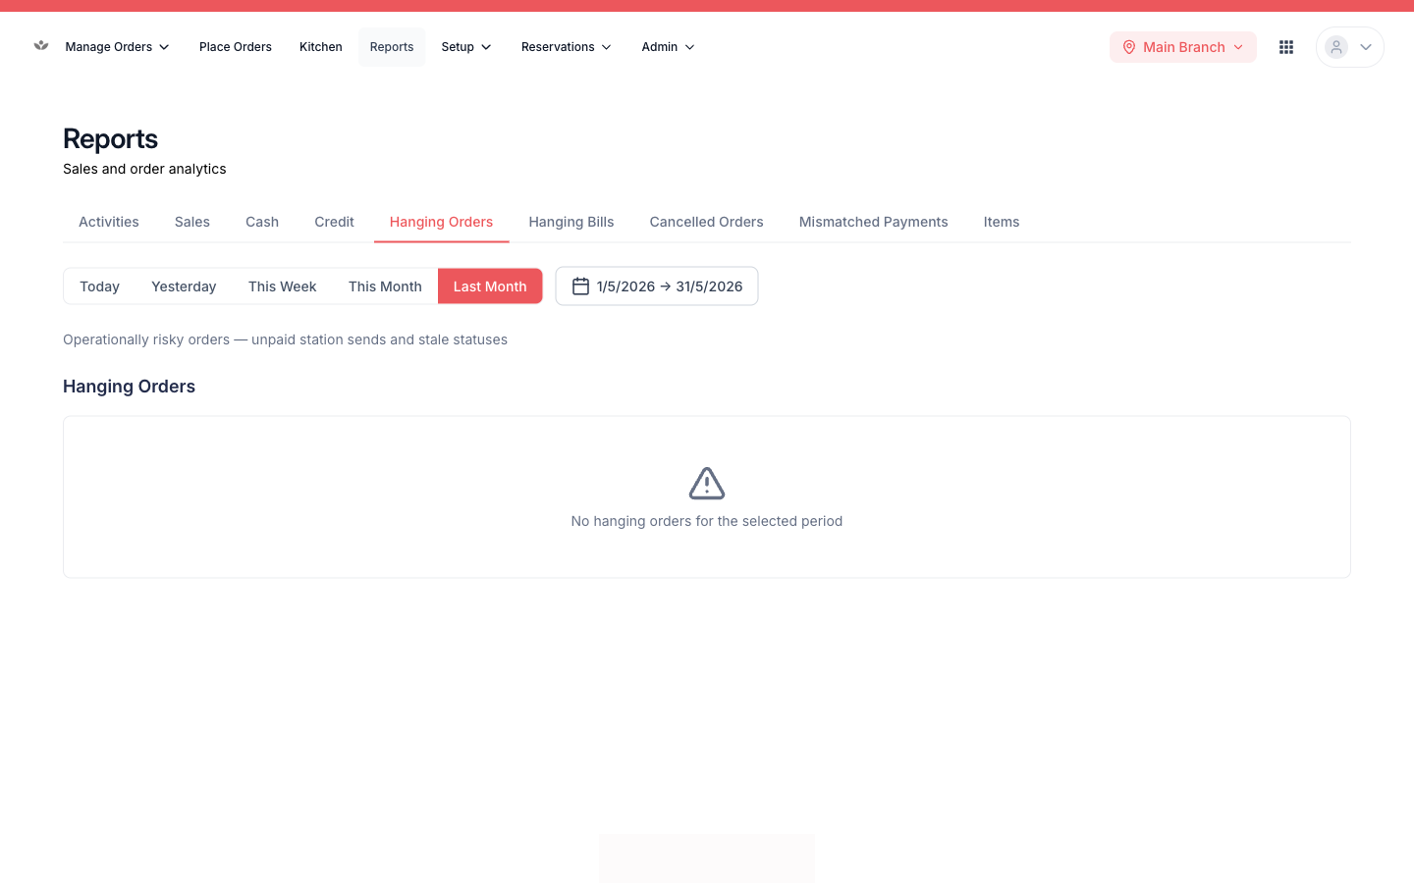The width and height of the screenshot is (1414, 883).
Task: Filter by Yesterday
Action: [x=184, y=286]
